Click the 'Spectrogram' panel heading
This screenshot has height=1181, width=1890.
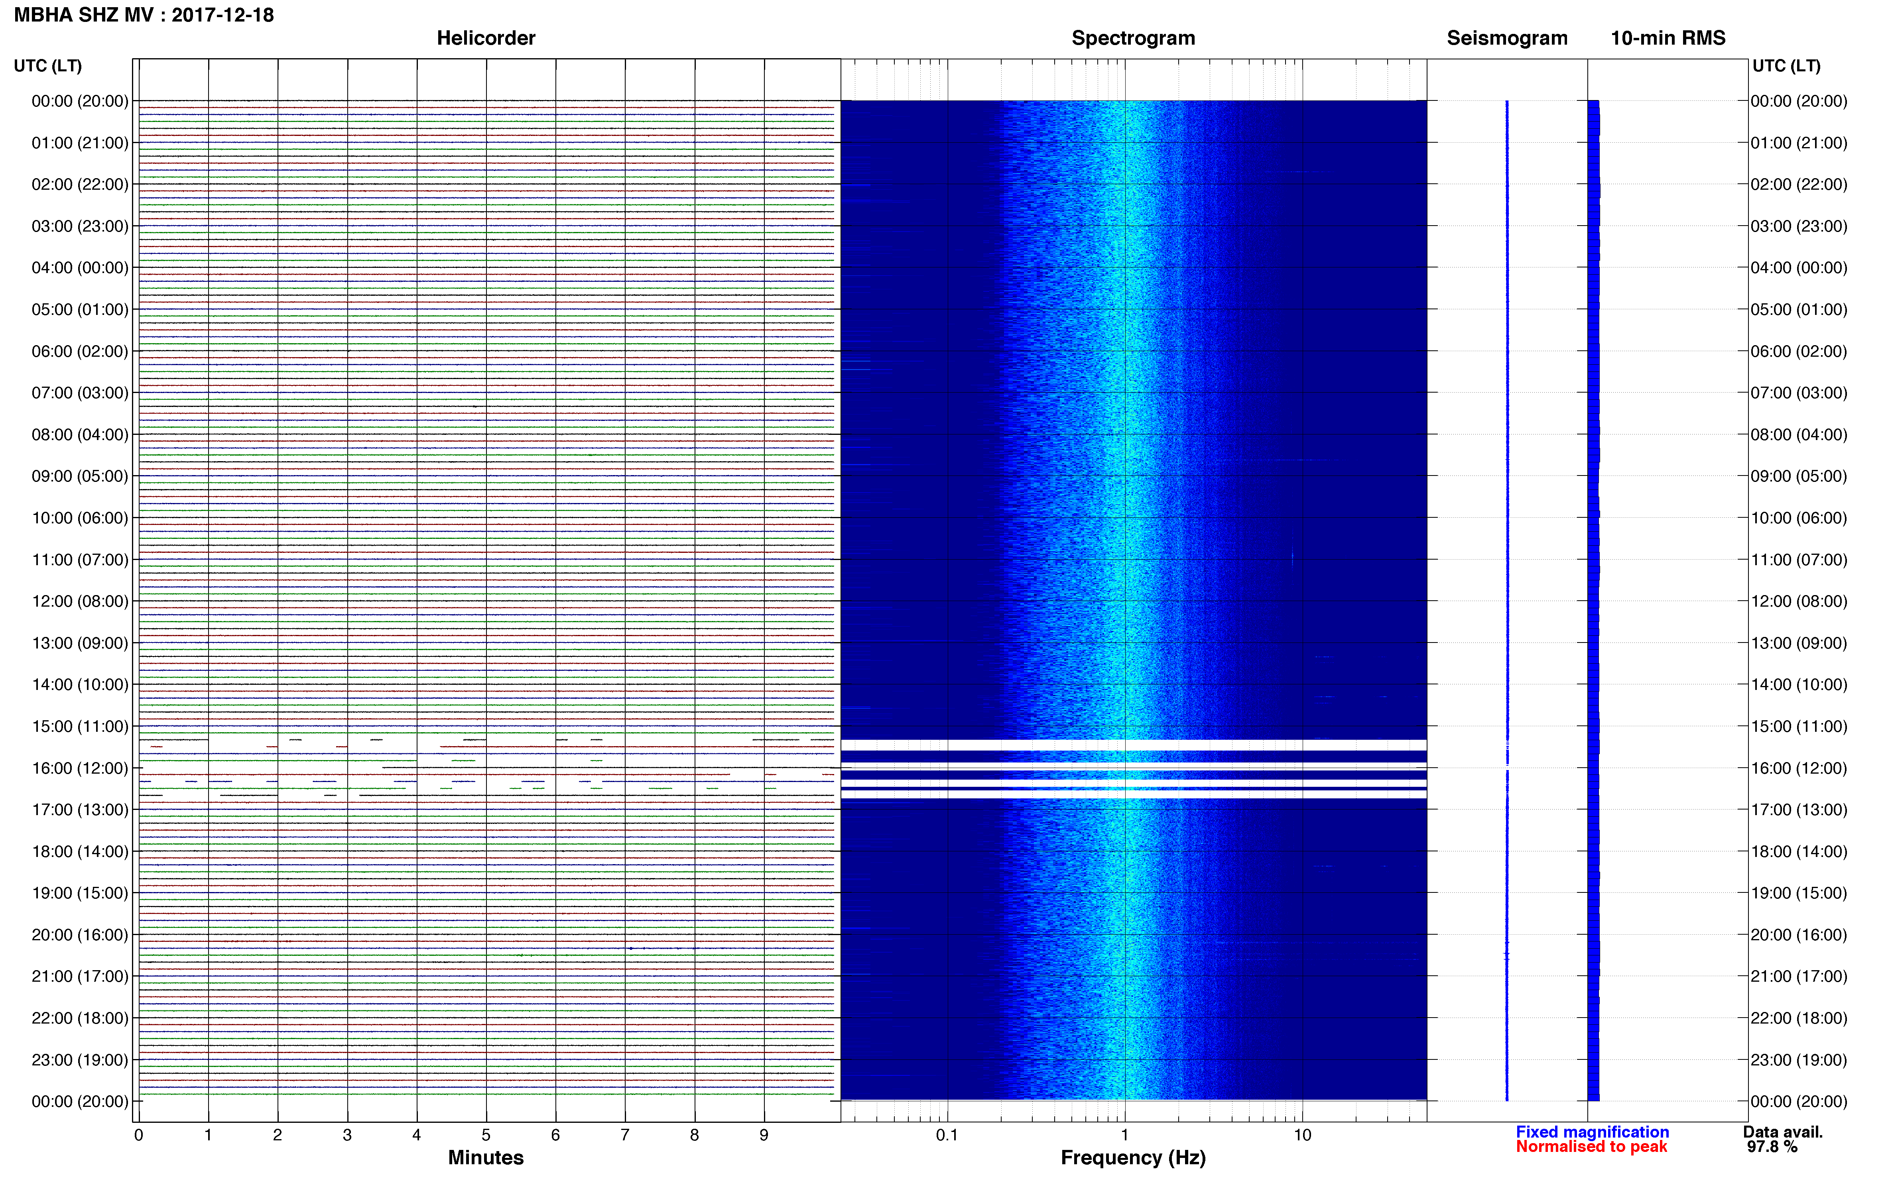1133,38
